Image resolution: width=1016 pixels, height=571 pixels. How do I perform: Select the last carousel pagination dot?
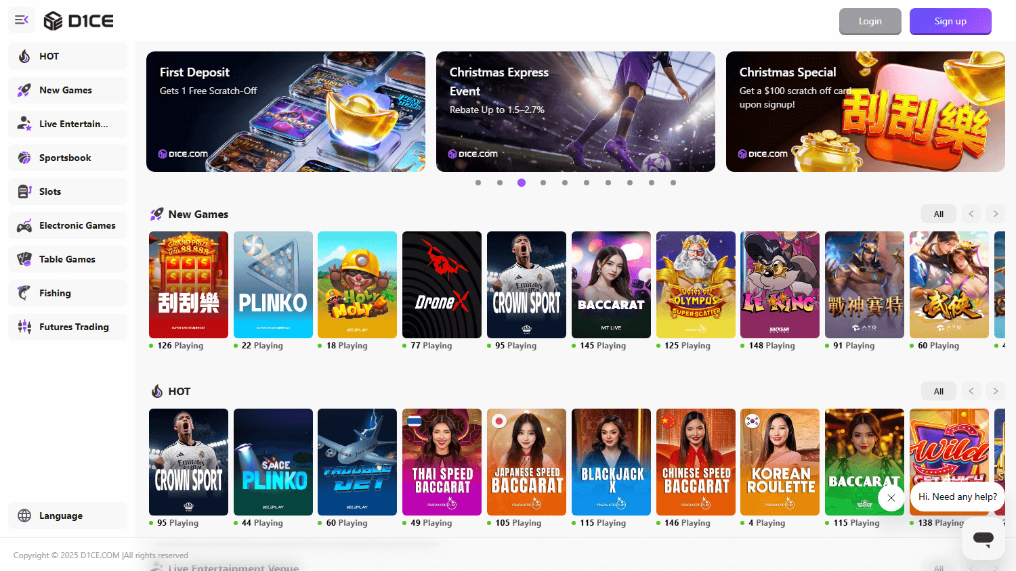(673, 183)
